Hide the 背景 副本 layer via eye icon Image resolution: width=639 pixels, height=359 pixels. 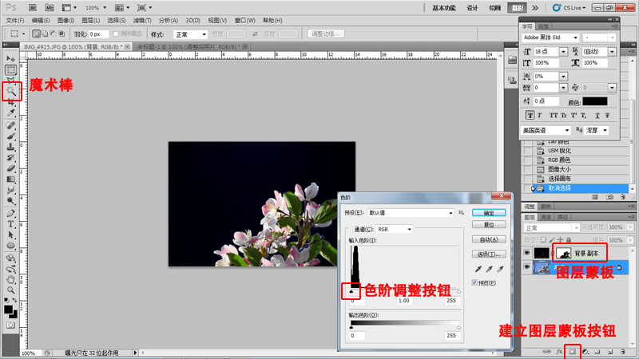tap(526, 252)
